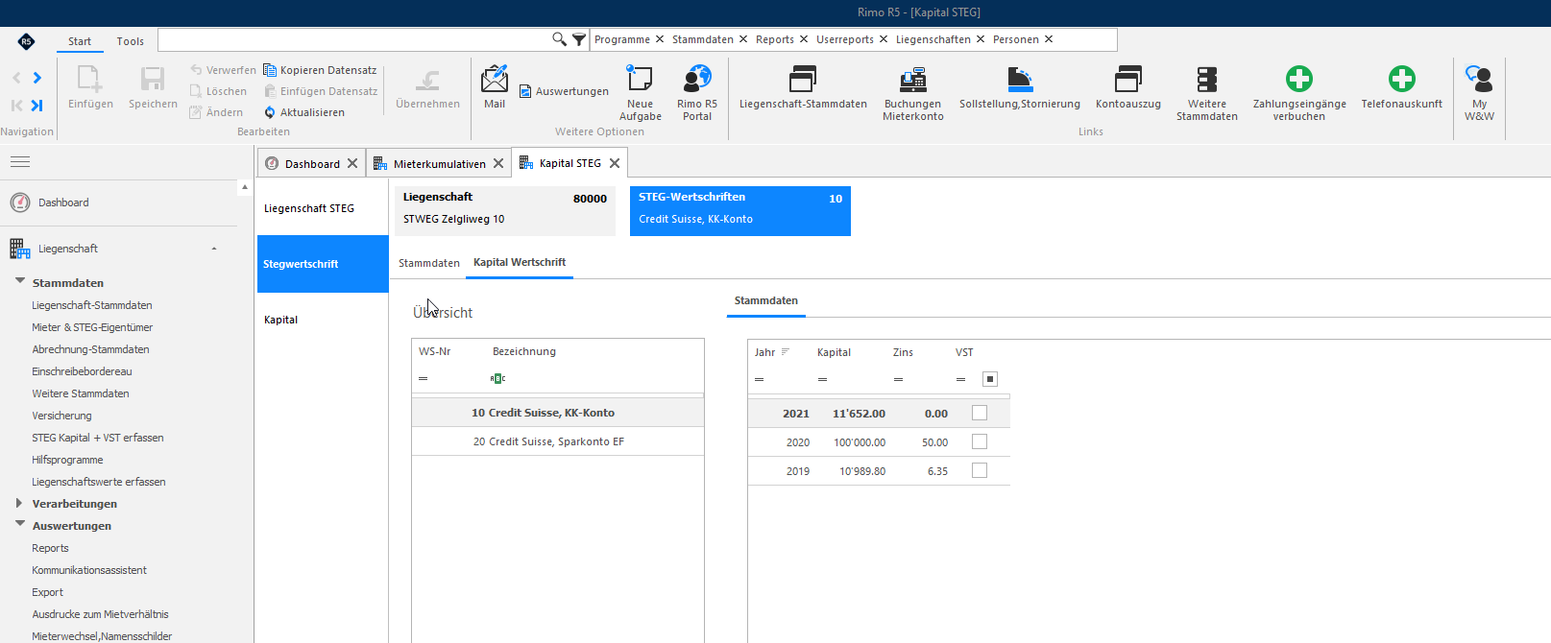Open Telefonauskunft
1551x643 pixels.
click(x=1402, y=87)
